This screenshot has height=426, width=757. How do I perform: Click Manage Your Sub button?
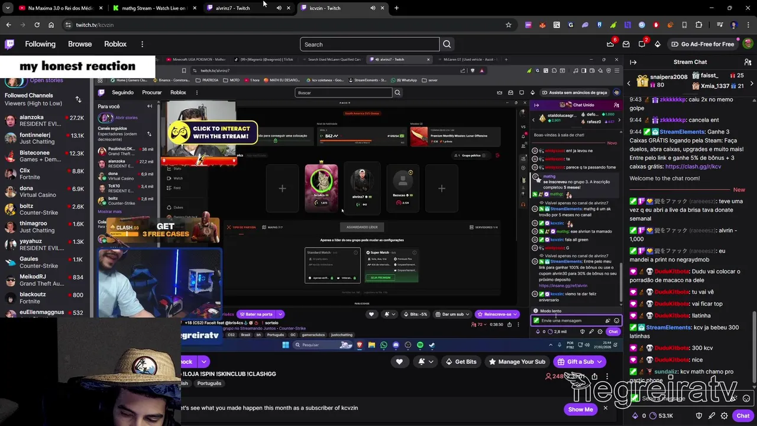[x=517, y=362]
